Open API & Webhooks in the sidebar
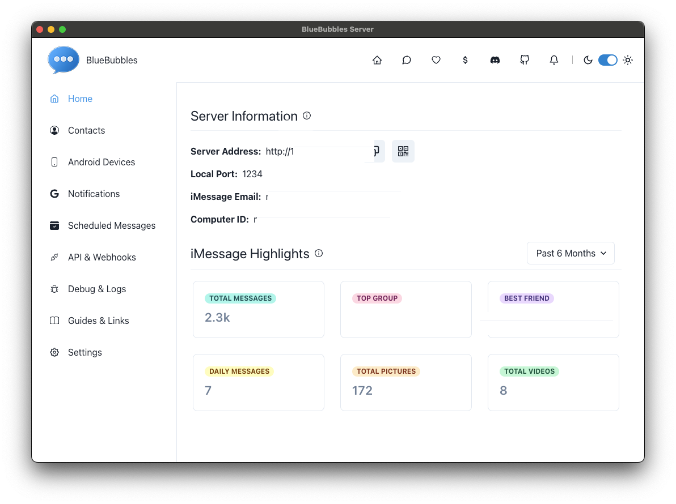 point(102,258)
